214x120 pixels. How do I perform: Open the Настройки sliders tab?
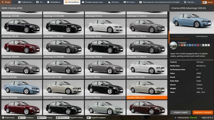[190, 2]
